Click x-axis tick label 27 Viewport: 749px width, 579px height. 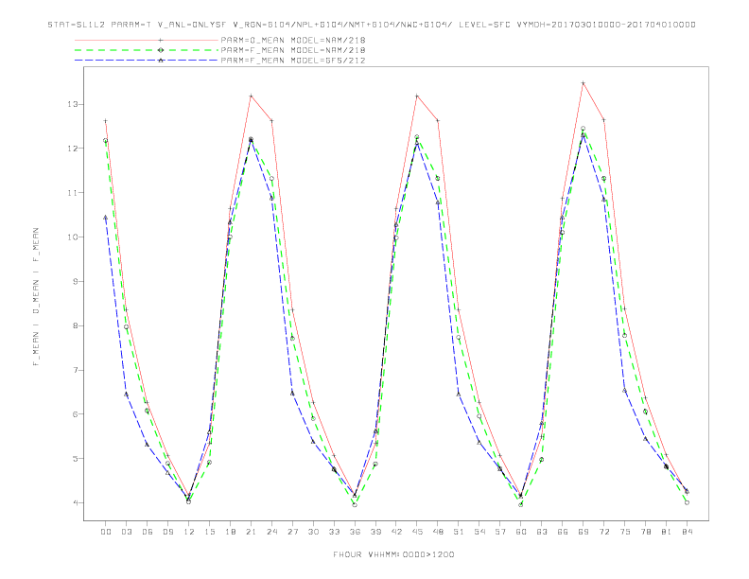[292, 532]
